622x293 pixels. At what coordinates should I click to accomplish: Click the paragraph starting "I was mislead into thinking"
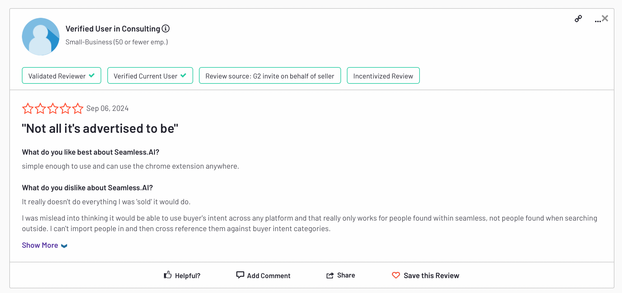(x=310, y=223)
